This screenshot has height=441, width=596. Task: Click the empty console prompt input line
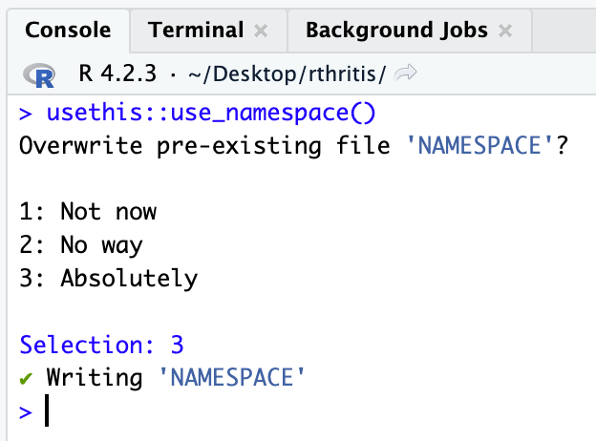pyautogui.click(x=287, y=412)
